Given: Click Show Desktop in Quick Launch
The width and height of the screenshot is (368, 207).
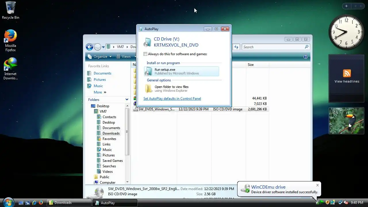Looking at the screenshot, I should (x=21, y=203).
